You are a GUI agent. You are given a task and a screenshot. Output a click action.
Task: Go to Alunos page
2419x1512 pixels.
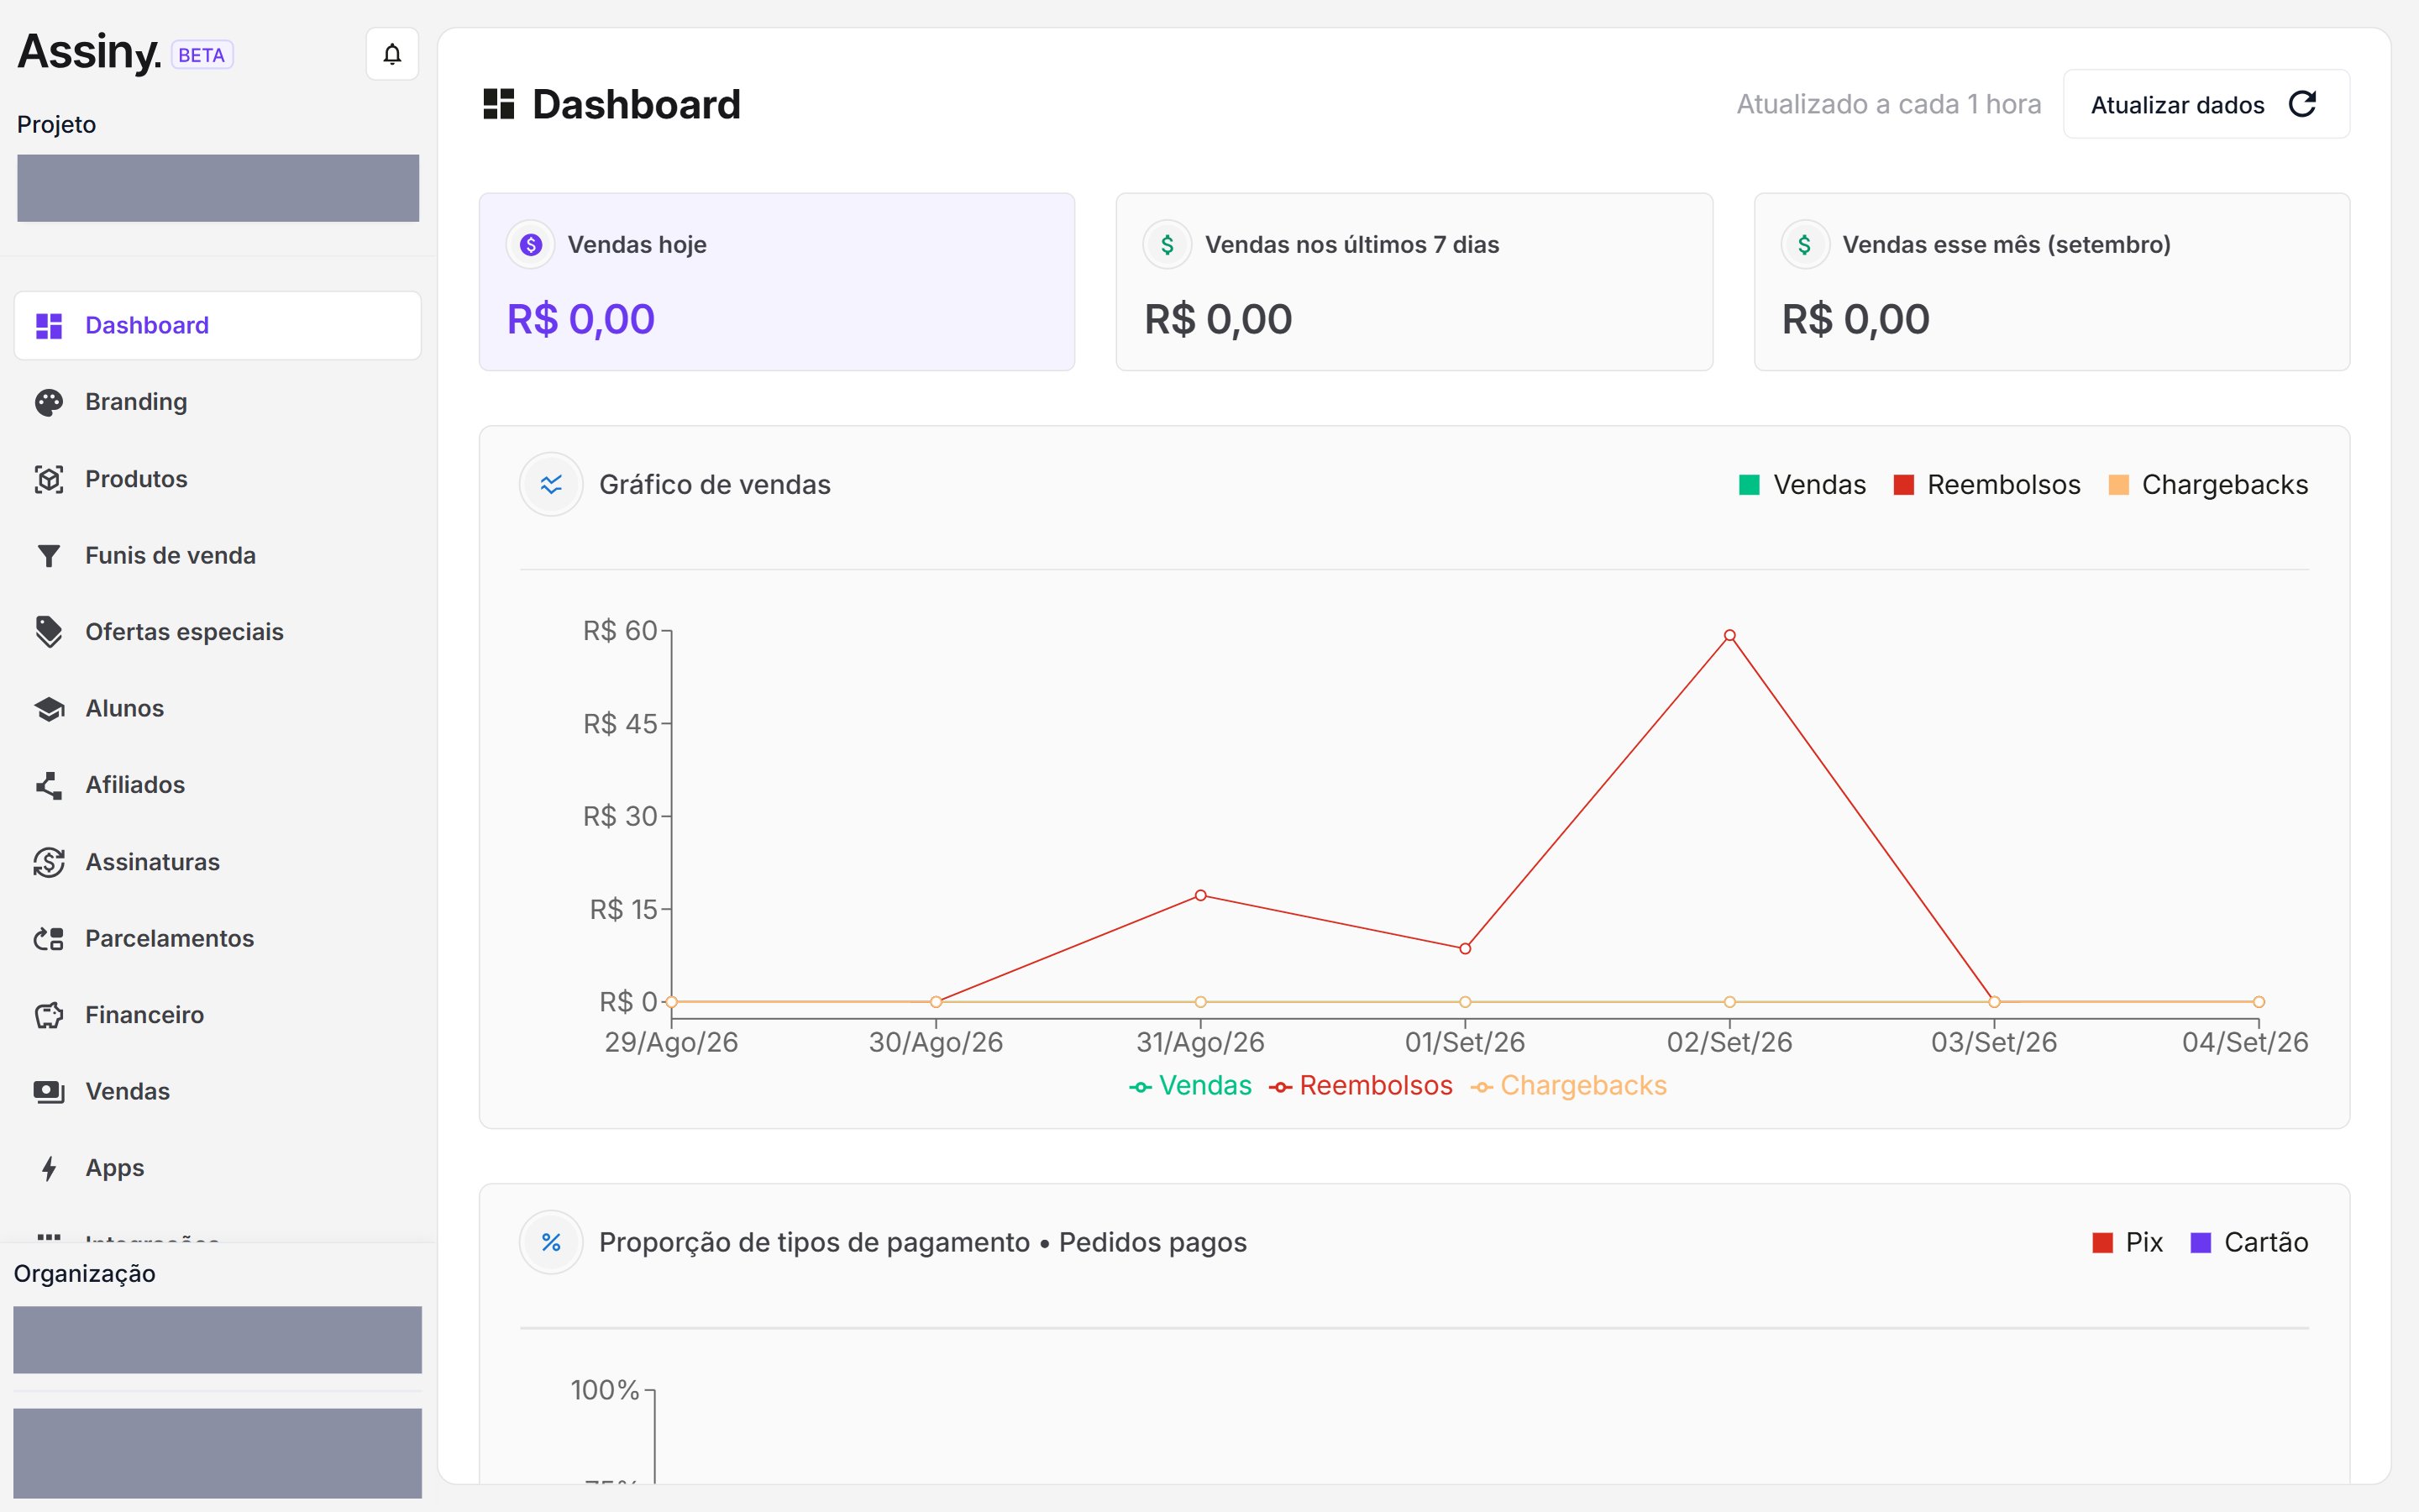(x=218, y=709)
